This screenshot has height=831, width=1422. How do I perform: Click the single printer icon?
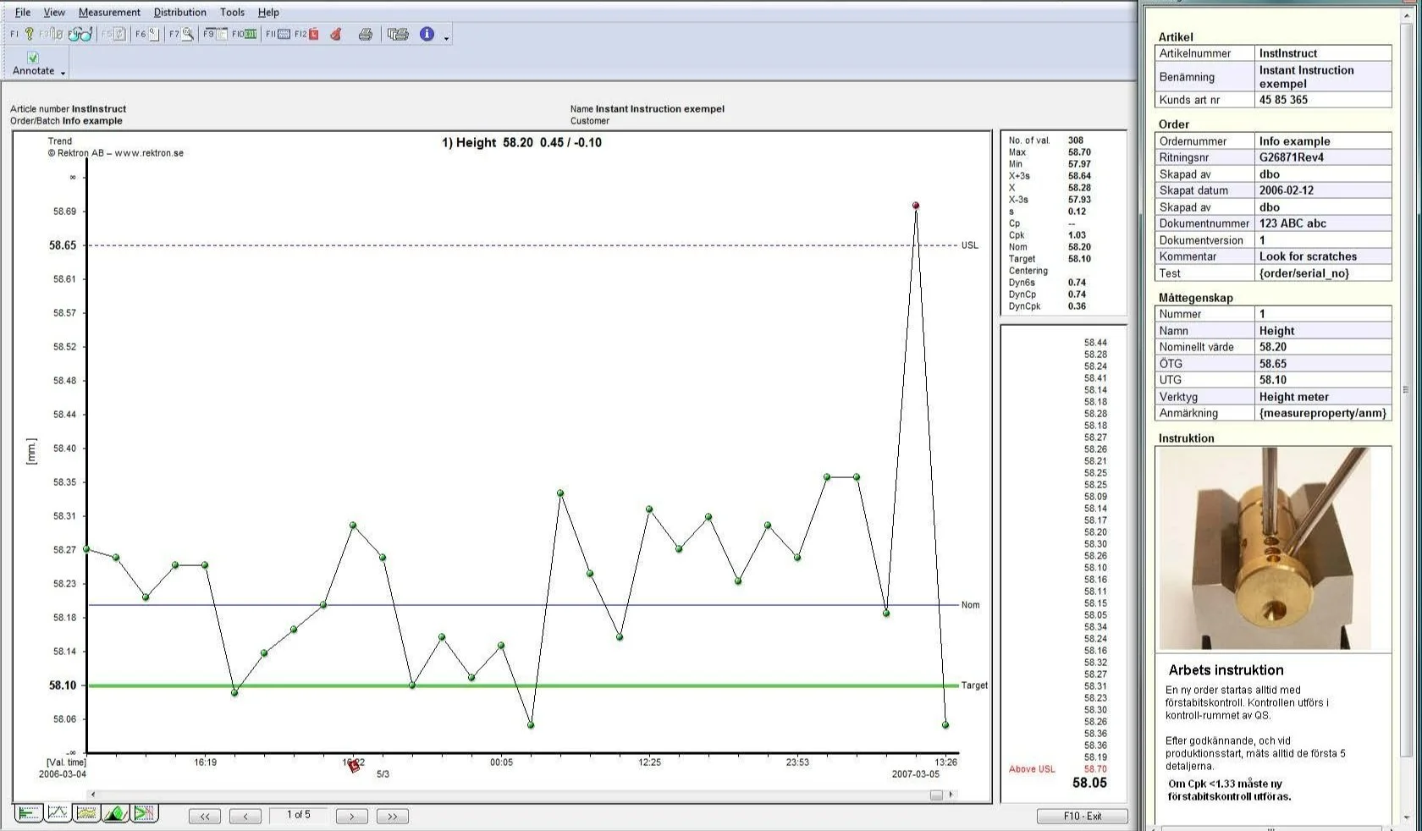click(365, 34)
